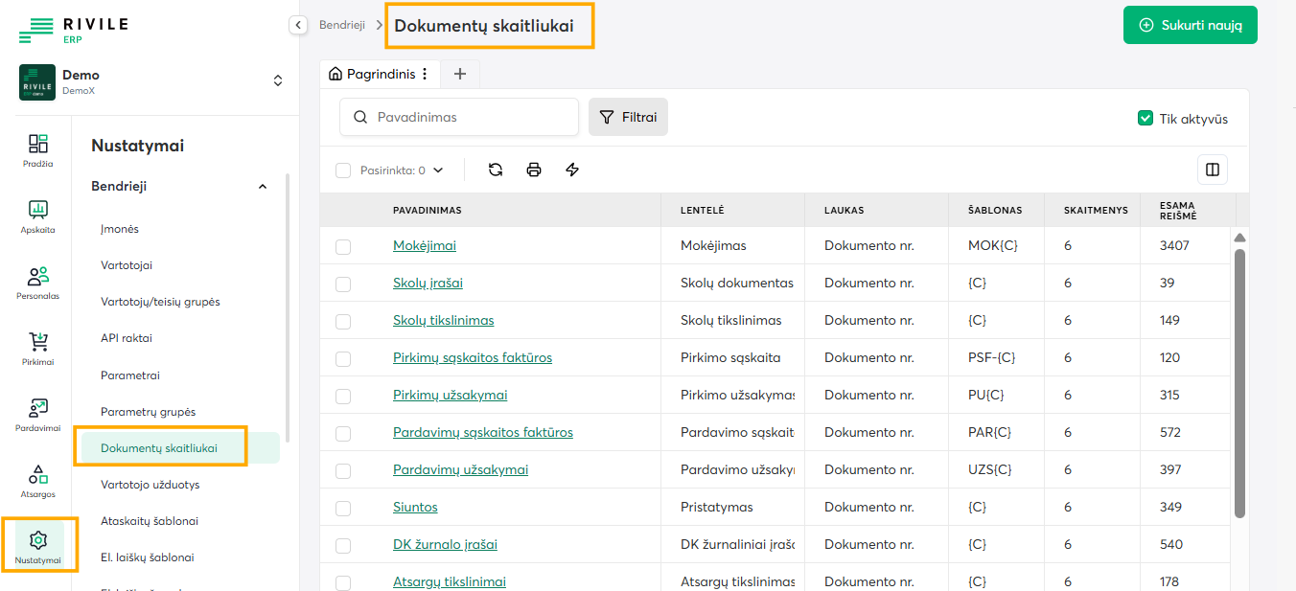Click the Sukurti naują button
The height and width of the screenshot is (591, 1296).
click(1190, 26)
